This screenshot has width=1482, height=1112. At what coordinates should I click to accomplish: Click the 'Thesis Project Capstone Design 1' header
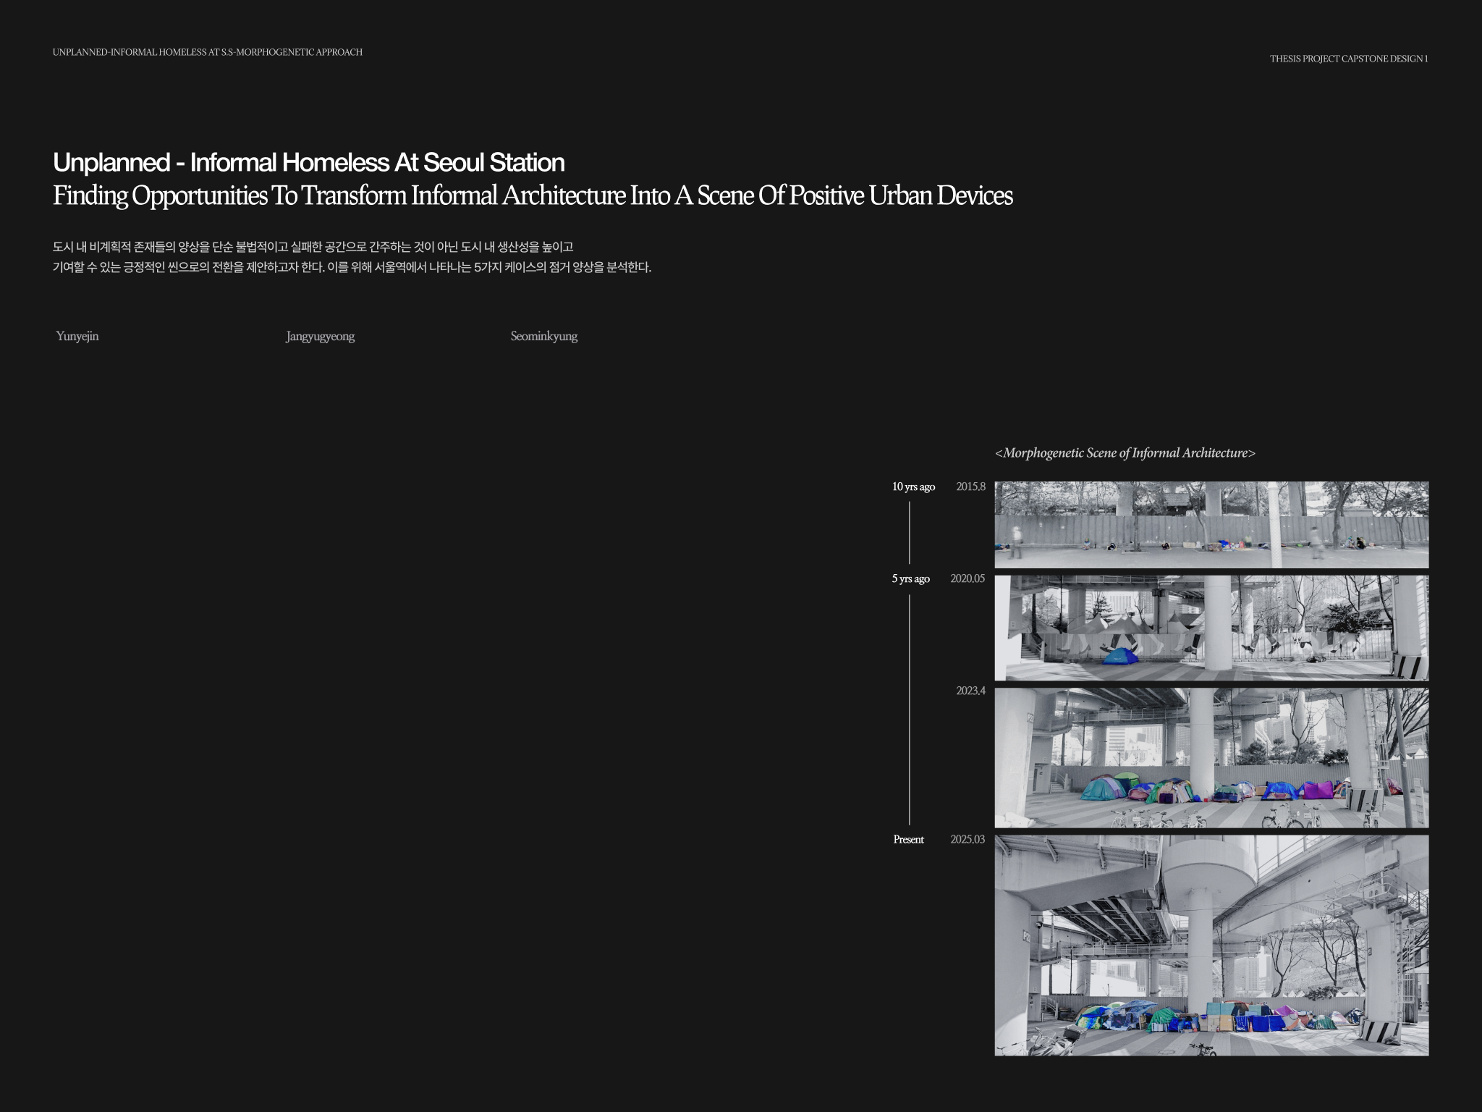[1348, 59]
